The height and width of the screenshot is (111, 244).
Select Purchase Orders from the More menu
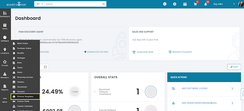24,48
